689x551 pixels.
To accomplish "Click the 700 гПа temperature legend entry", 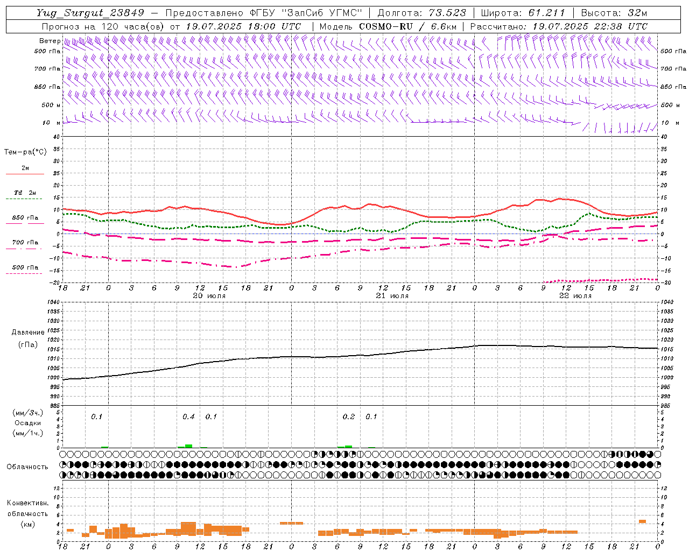I will click(x=25, y=243).
